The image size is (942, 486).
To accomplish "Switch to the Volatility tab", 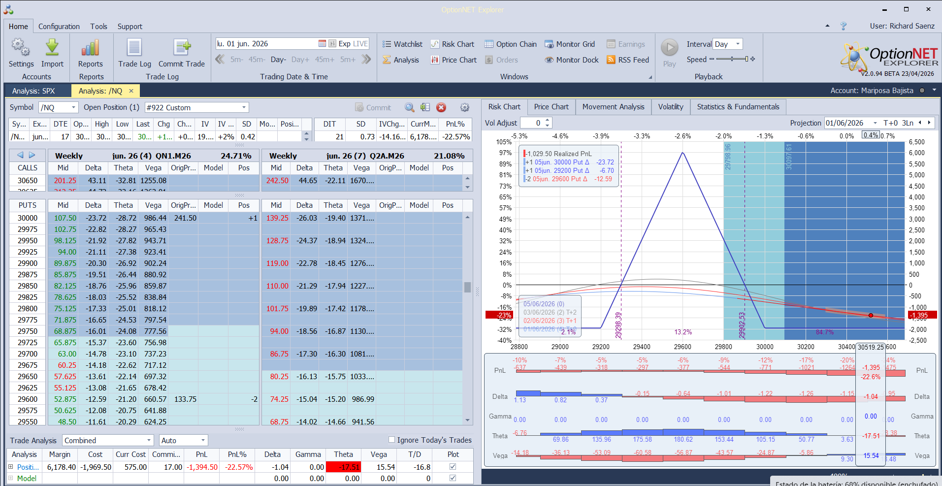I will click(671, 107).
